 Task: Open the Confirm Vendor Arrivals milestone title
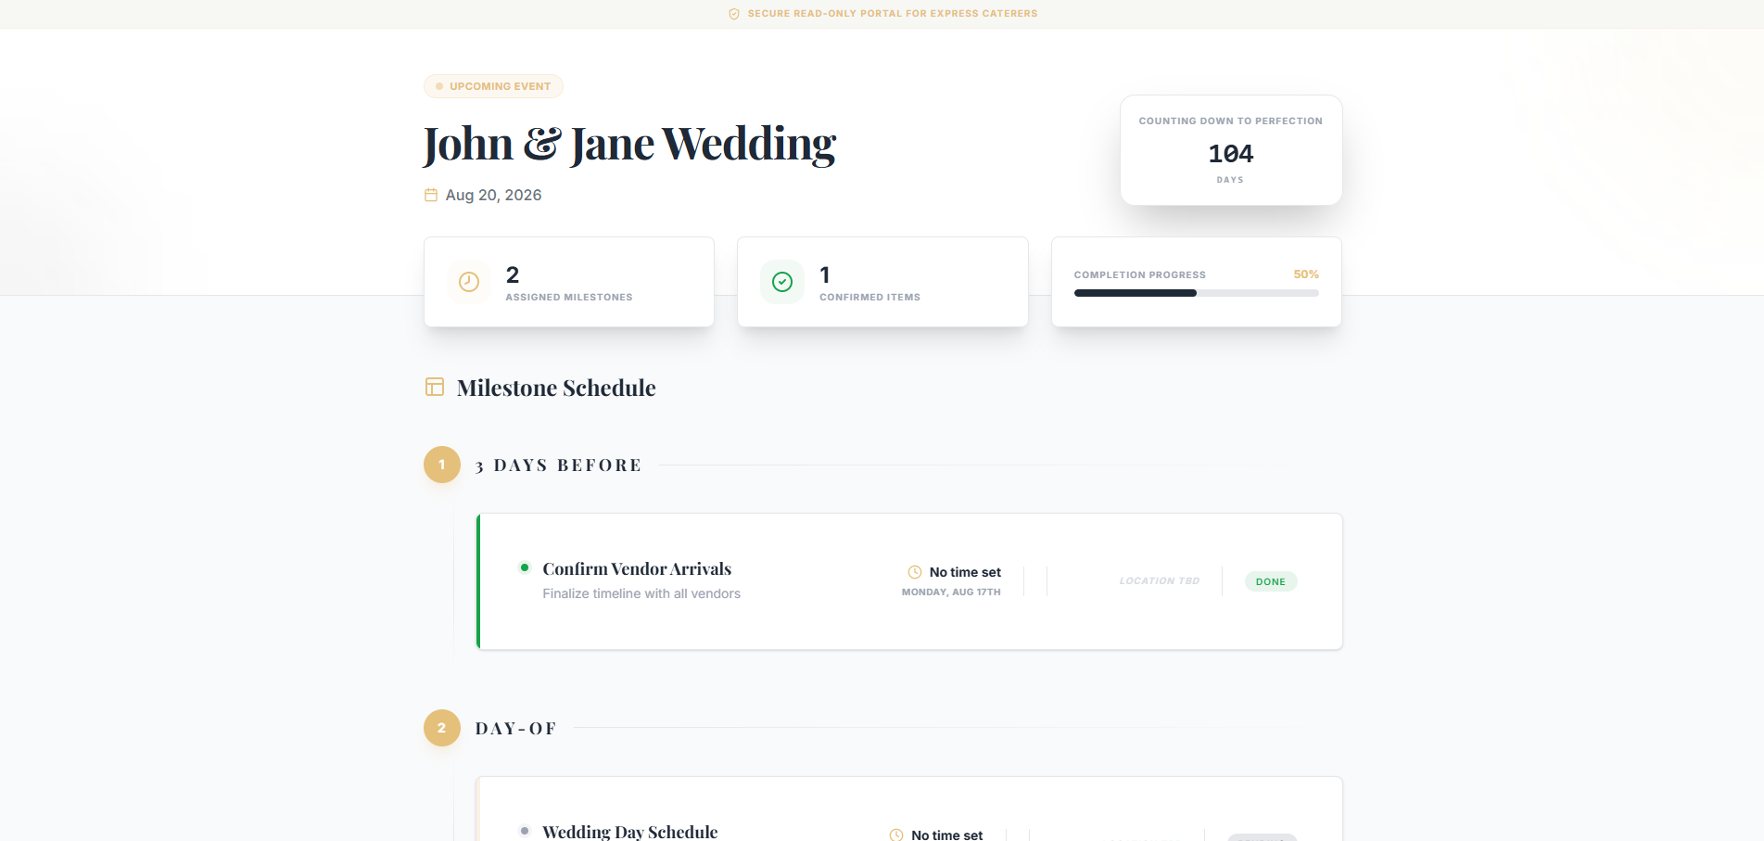[637, 568]
